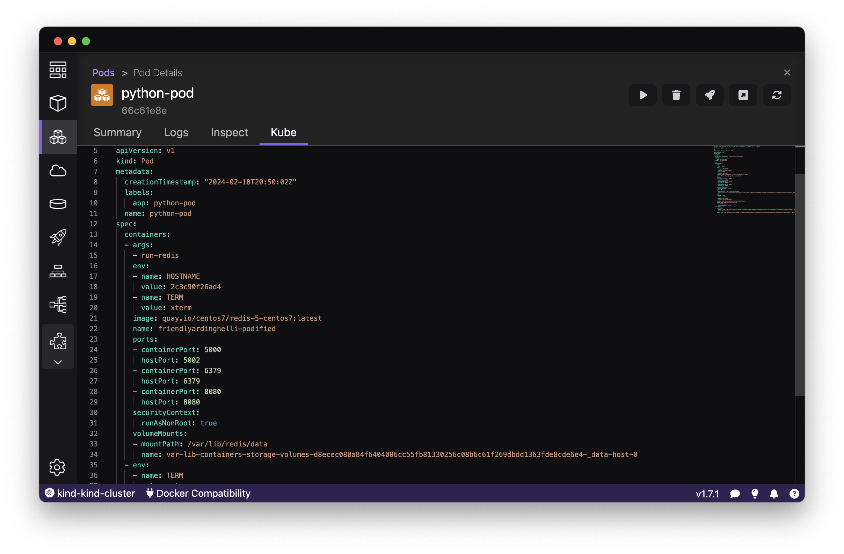The image size is (844, 554).
Task: Expand the chevron below the Extensions icon
Action: coord(58,362)
